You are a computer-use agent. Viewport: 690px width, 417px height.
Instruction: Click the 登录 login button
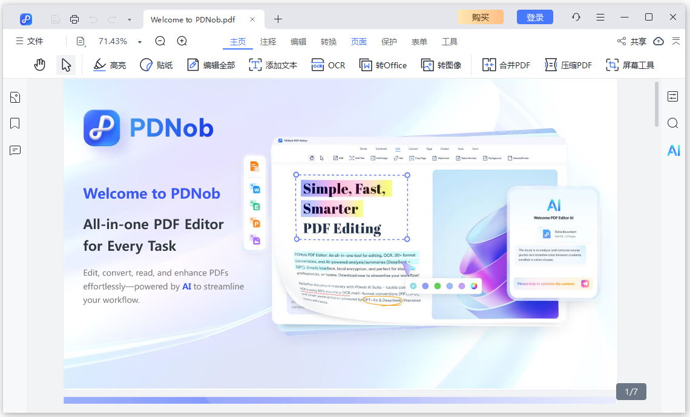tap(534, 17)
